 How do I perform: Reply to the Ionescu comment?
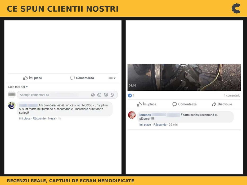pyautogui.click(x=160, y=124)
